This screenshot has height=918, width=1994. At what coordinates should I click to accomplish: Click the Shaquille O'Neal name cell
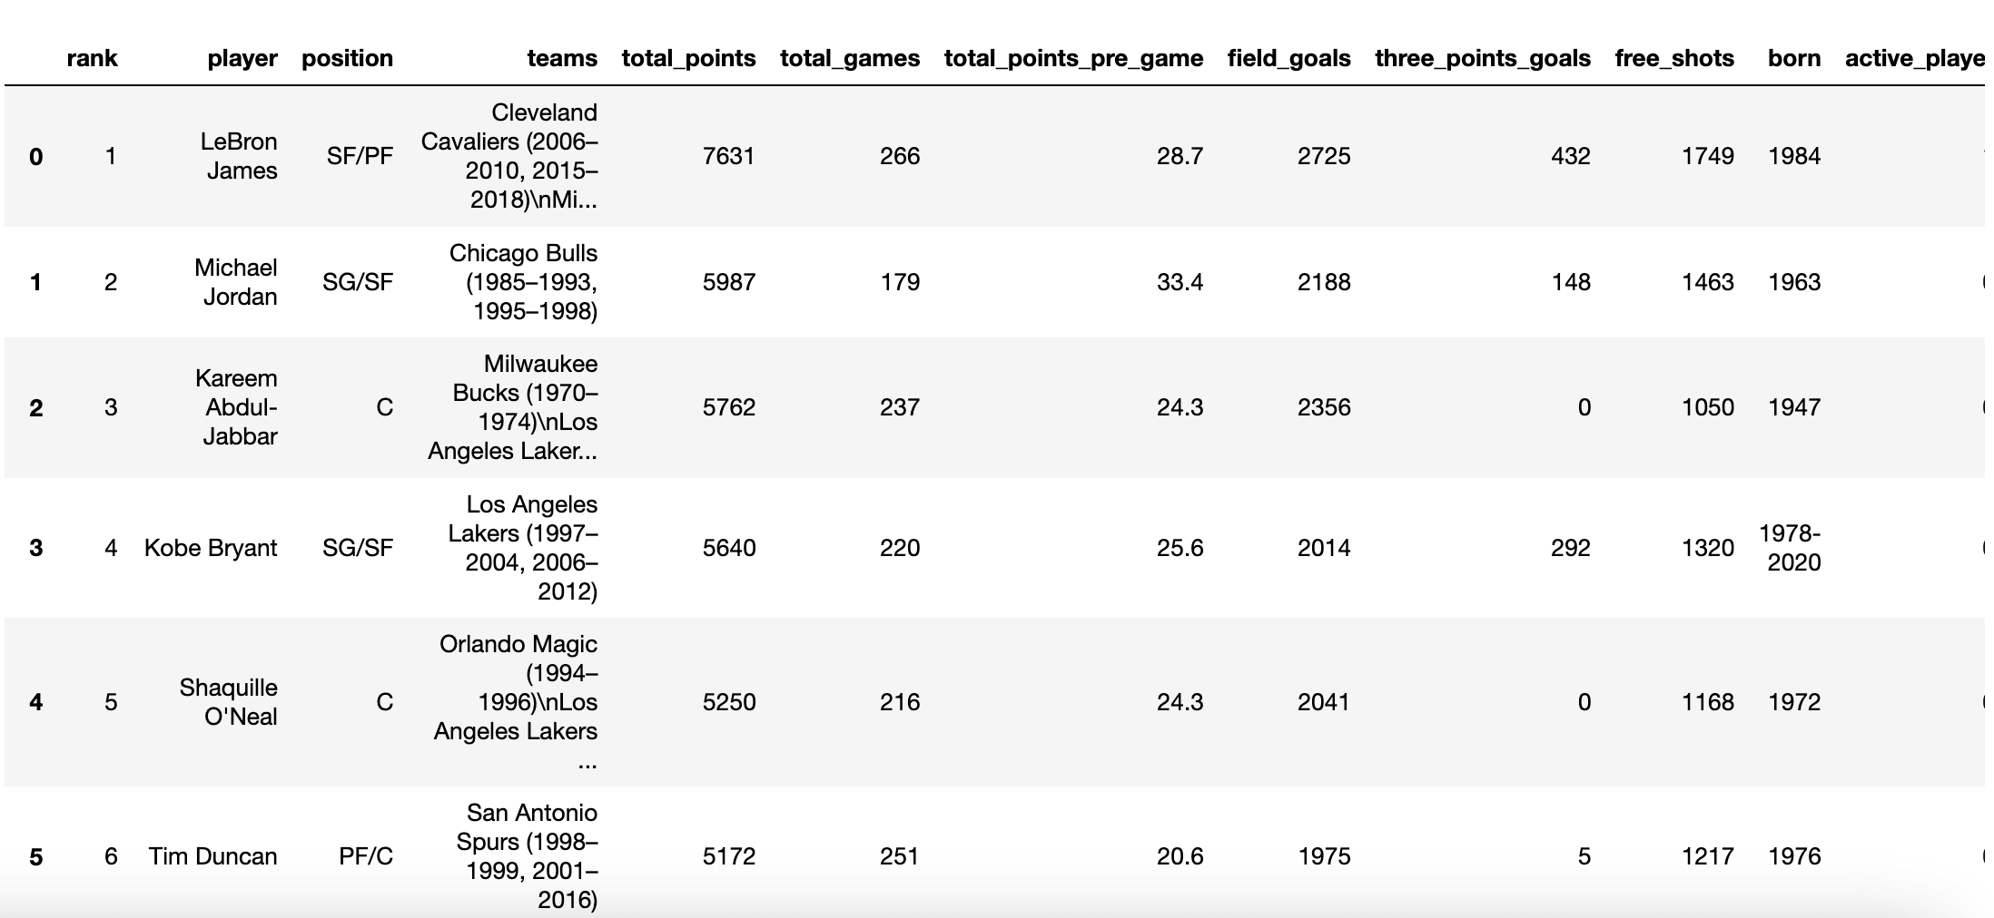tap(228, 702)
